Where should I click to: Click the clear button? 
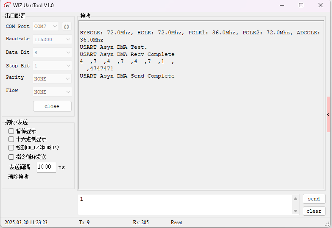click(314, 211)
